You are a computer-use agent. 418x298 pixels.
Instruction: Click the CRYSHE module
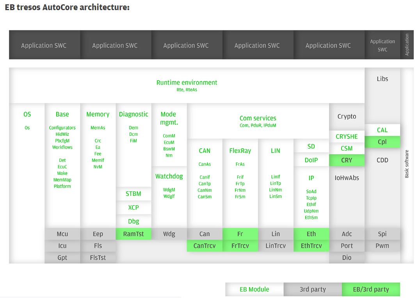(347, 137)
